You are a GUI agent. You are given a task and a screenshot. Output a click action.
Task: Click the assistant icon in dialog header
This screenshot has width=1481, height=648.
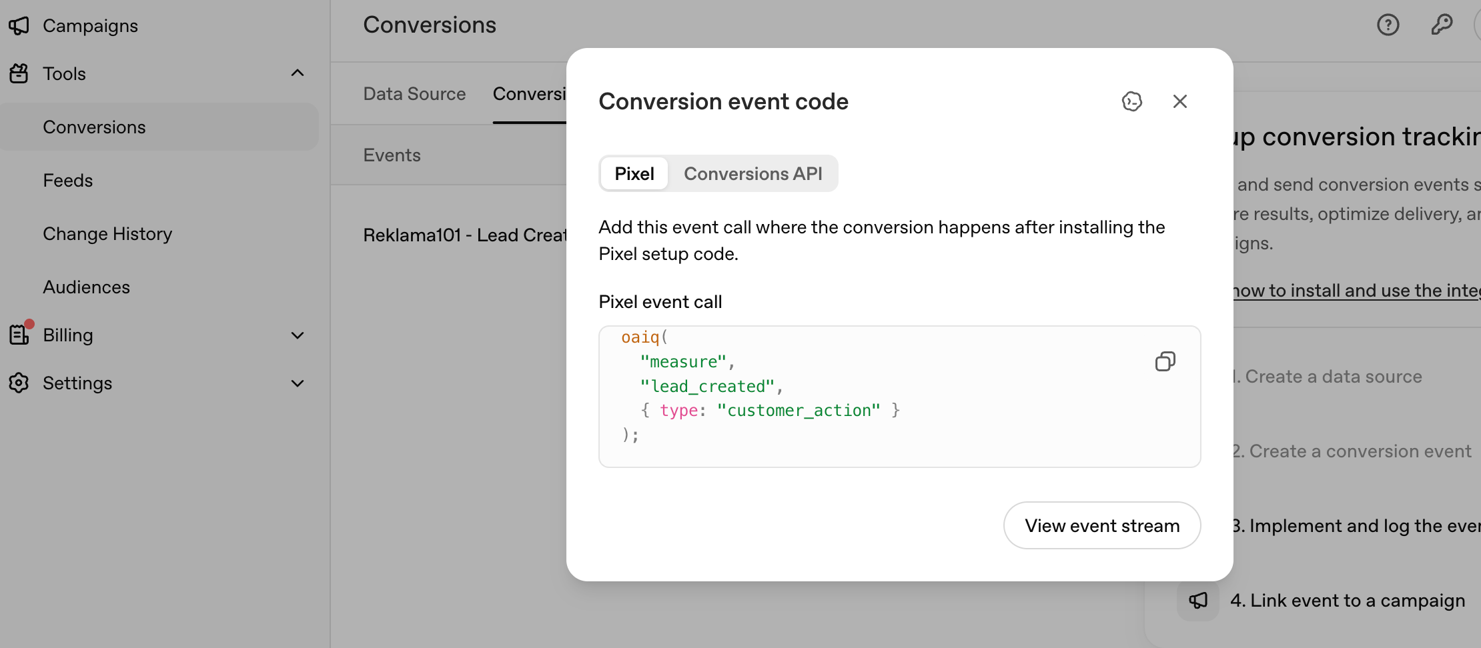coord(1131,101)
